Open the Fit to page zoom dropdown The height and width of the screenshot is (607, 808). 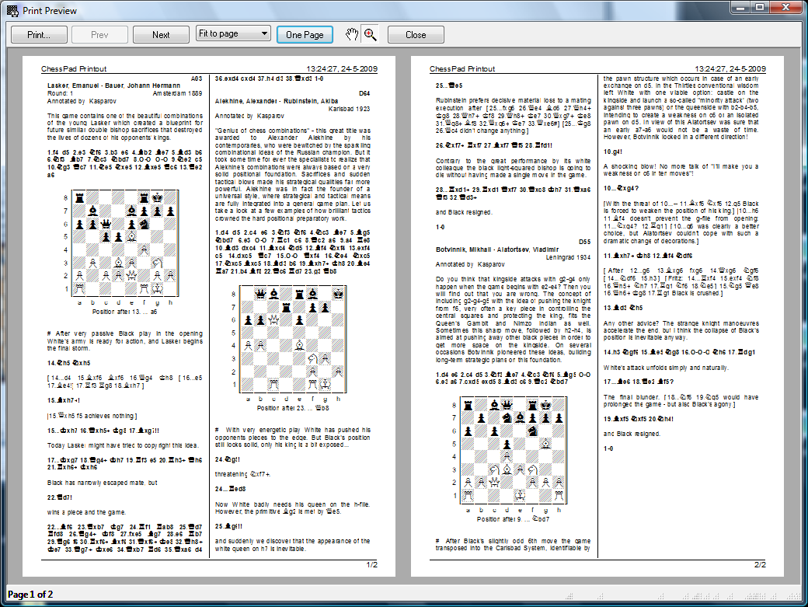click(x=233, y=34)
